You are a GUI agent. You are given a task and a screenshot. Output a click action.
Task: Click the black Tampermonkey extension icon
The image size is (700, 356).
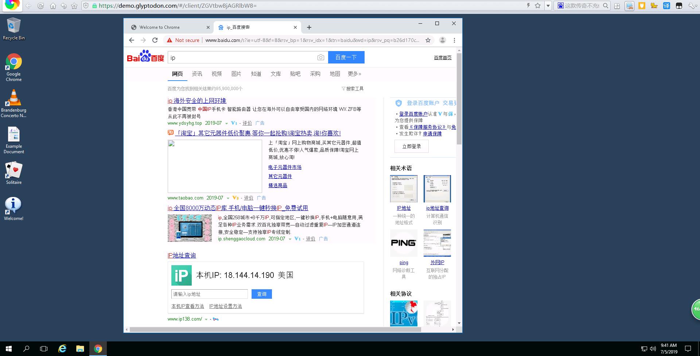(679, 5)
